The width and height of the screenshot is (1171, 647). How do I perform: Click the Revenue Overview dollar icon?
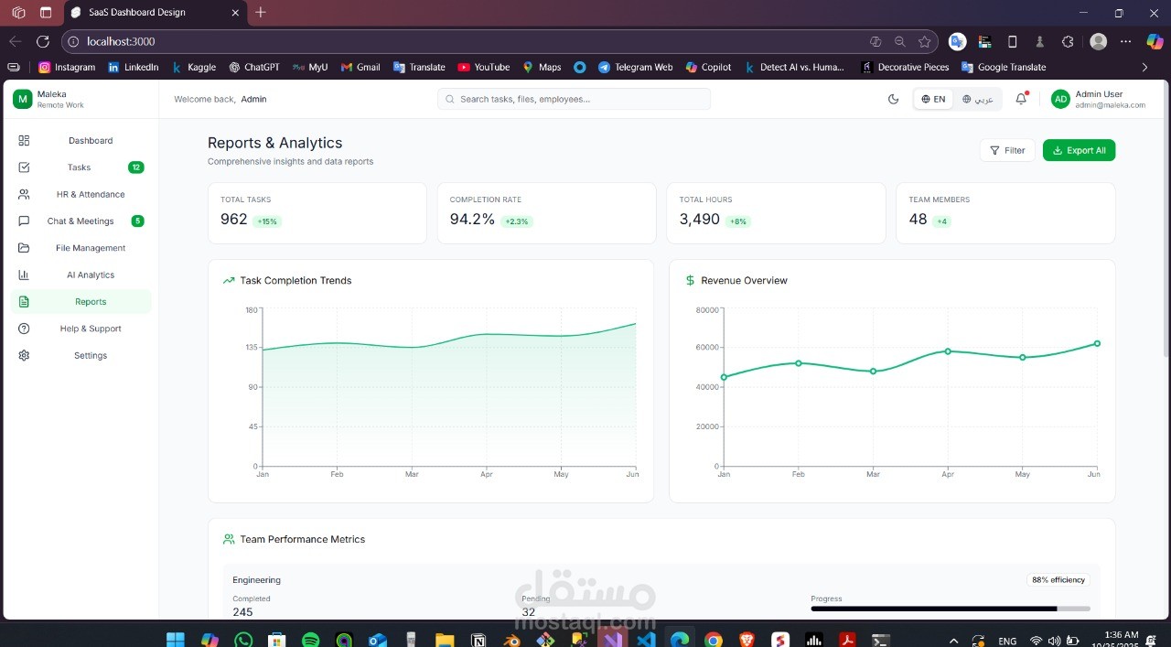pos(690,281)
